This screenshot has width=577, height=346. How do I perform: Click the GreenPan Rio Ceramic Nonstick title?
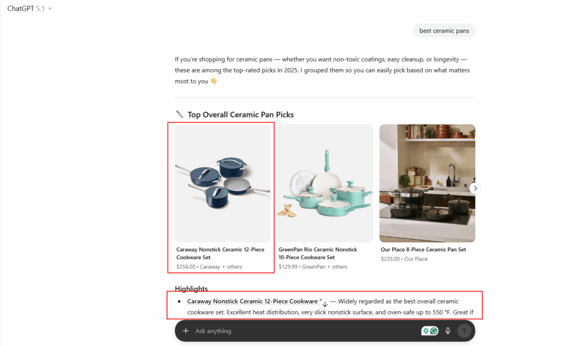318,253
